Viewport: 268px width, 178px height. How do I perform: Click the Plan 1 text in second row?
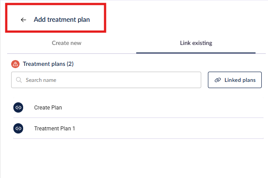pos(65,128)
